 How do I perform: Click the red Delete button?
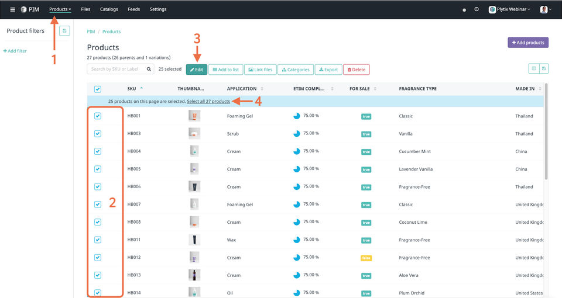click(x=357, y=70)
